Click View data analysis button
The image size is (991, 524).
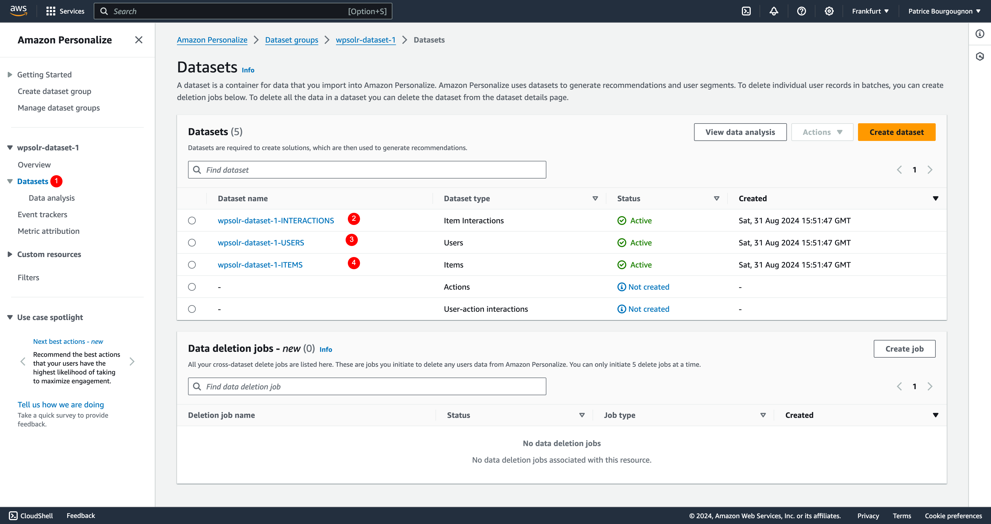pos(740,132)
